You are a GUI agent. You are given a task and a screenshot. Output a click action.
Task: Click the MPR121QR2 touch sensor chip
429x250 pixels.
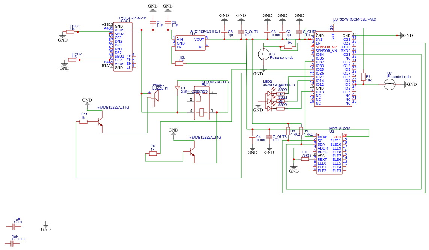pos(329,153)
